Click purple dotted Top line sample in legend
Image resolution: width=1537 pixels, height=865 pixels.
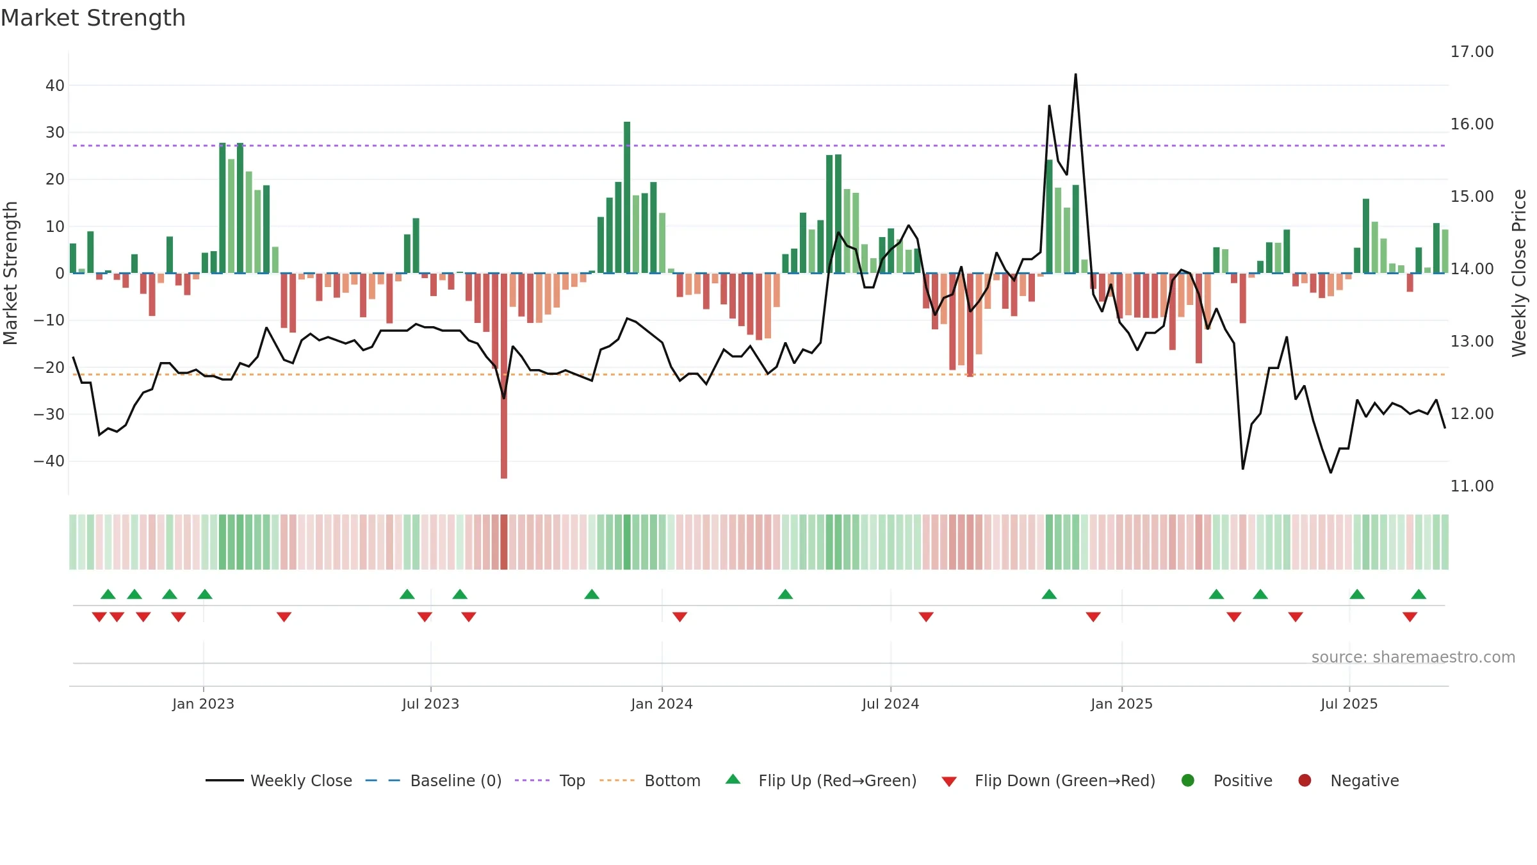tap(532, 780)
